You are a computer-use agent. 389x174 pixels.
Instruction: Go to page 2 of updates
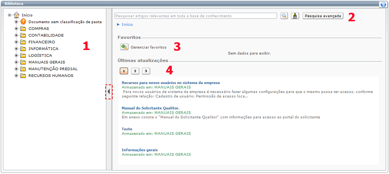[135, 71]
